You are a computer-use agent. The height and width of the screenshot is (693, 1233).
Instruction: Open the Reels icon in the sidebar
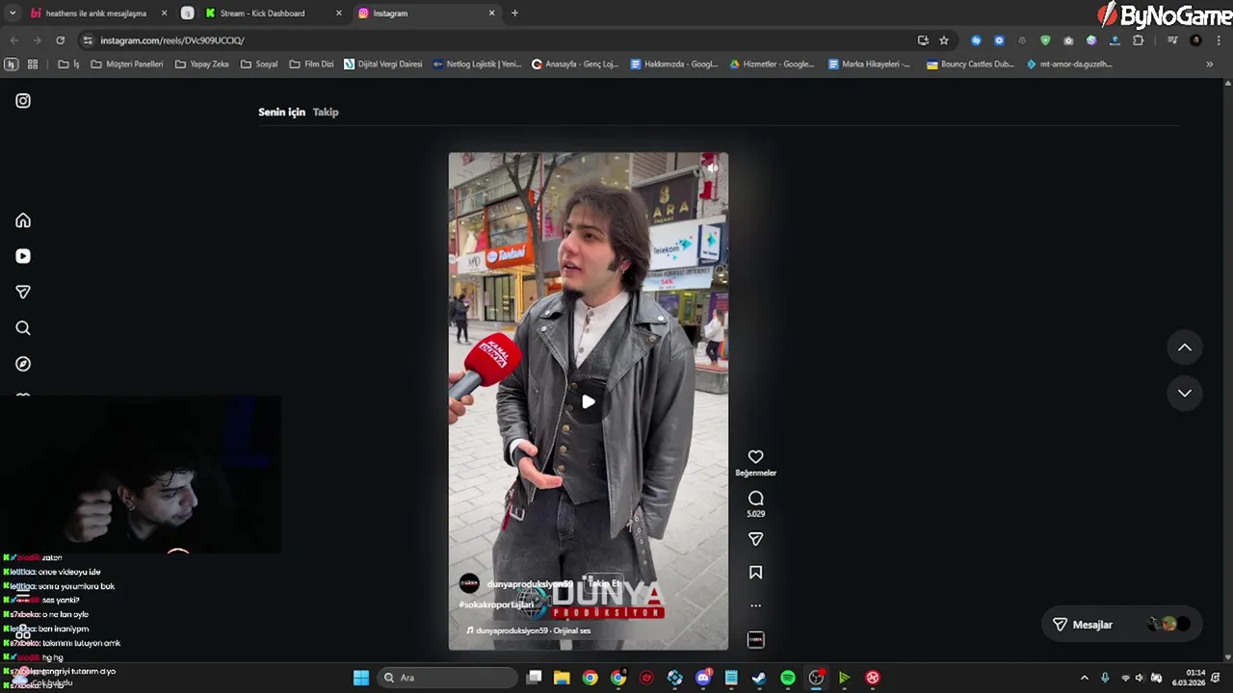pos(23,256)
